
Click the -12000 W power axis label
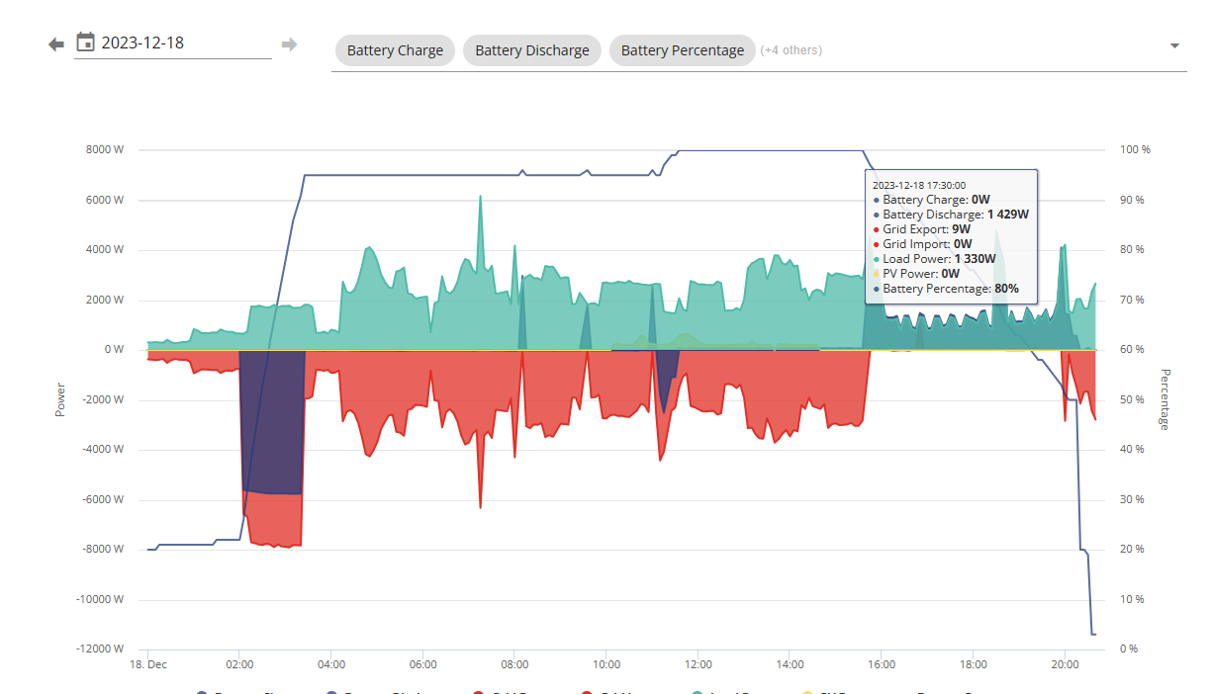(100, 649)
